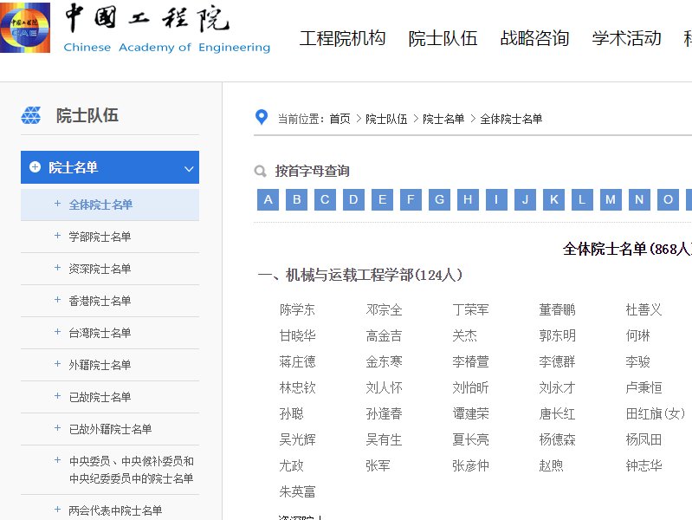Filter names by letter A
The height and width of the screenshot is (520, 692).
click(x=268, y=199)
